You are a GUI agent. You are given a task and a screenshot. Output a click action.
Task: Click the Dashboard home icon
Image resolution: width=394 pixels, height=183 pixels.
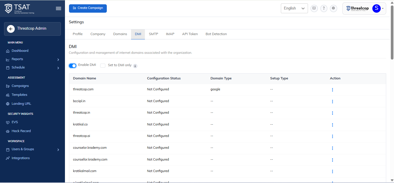(x=8, y=51)
